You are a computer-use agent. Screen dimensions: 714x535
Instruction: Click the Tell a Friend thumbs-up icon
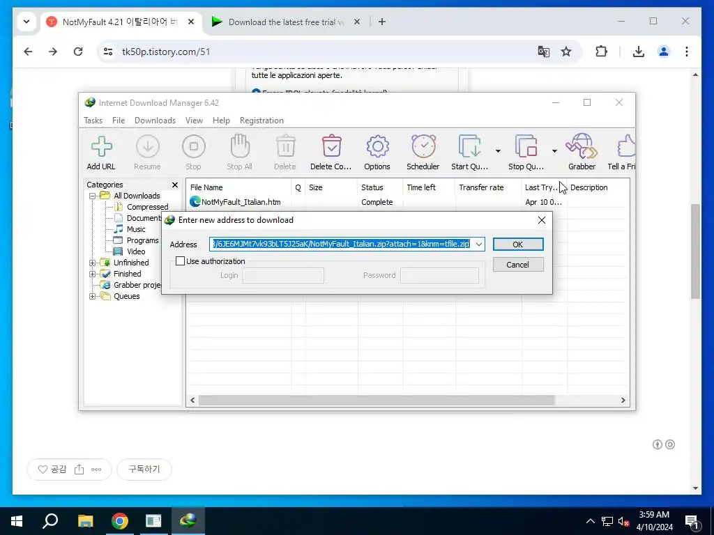pos(622,153)
